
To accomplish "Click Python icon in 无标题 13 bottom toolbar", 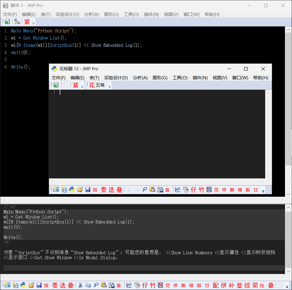I will 72,189.
